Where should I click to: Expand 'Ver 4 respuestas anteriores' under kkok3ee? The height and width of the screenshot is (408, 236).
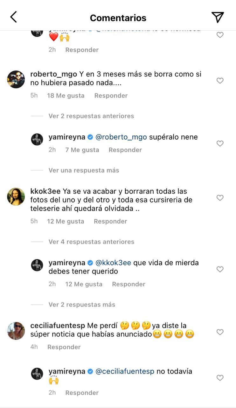pyautogui.click(x=91, y=242)
